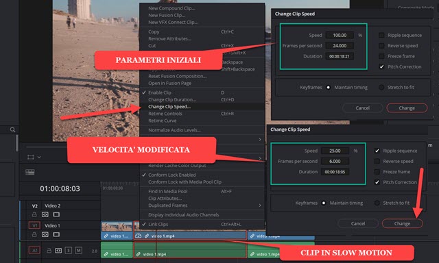The height and width of the screenshot is (263, 439).
Task: Click the Duration field showing 00:00:18:05
Action: (x=335, y=172)
